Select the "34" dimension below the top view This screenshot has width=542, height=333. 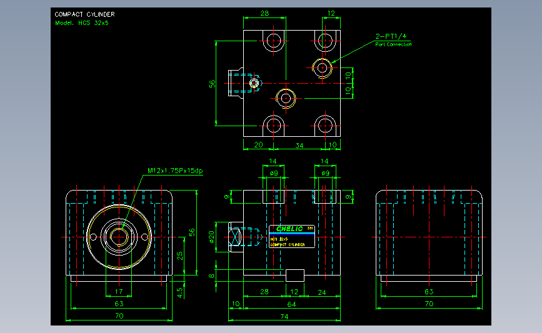coord(299,146)
